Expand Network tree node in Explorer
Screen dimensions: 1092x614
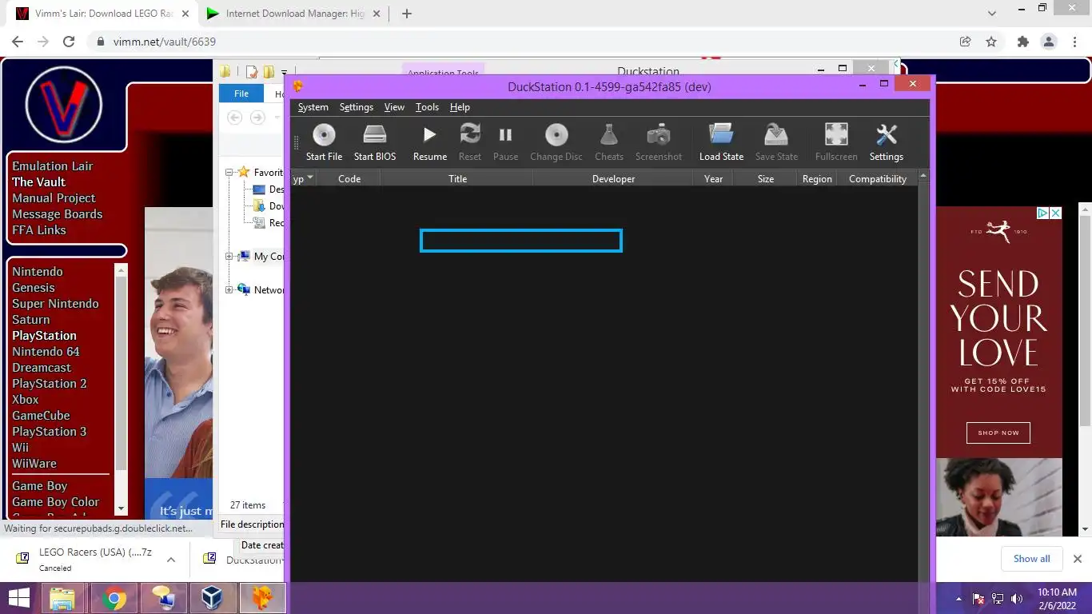pyautogui.click(x=229, y=290)
